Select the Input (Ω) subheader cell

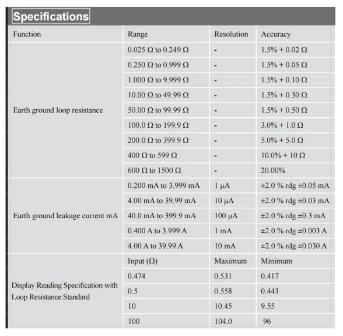[166, 261]
